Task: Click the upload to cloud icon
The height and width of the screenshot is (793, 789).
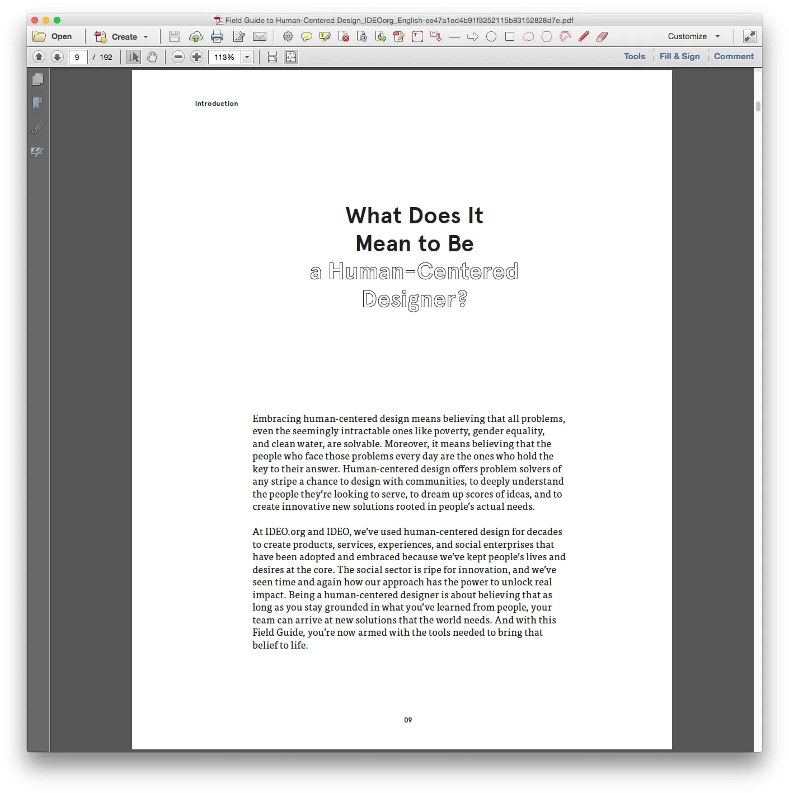Action: point(196,36)
